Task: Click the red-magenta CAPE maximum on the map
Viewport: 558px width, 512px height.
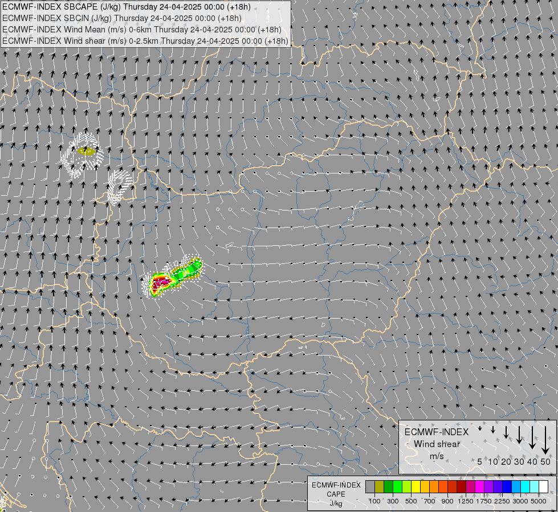Action: [x=160, y=283]
